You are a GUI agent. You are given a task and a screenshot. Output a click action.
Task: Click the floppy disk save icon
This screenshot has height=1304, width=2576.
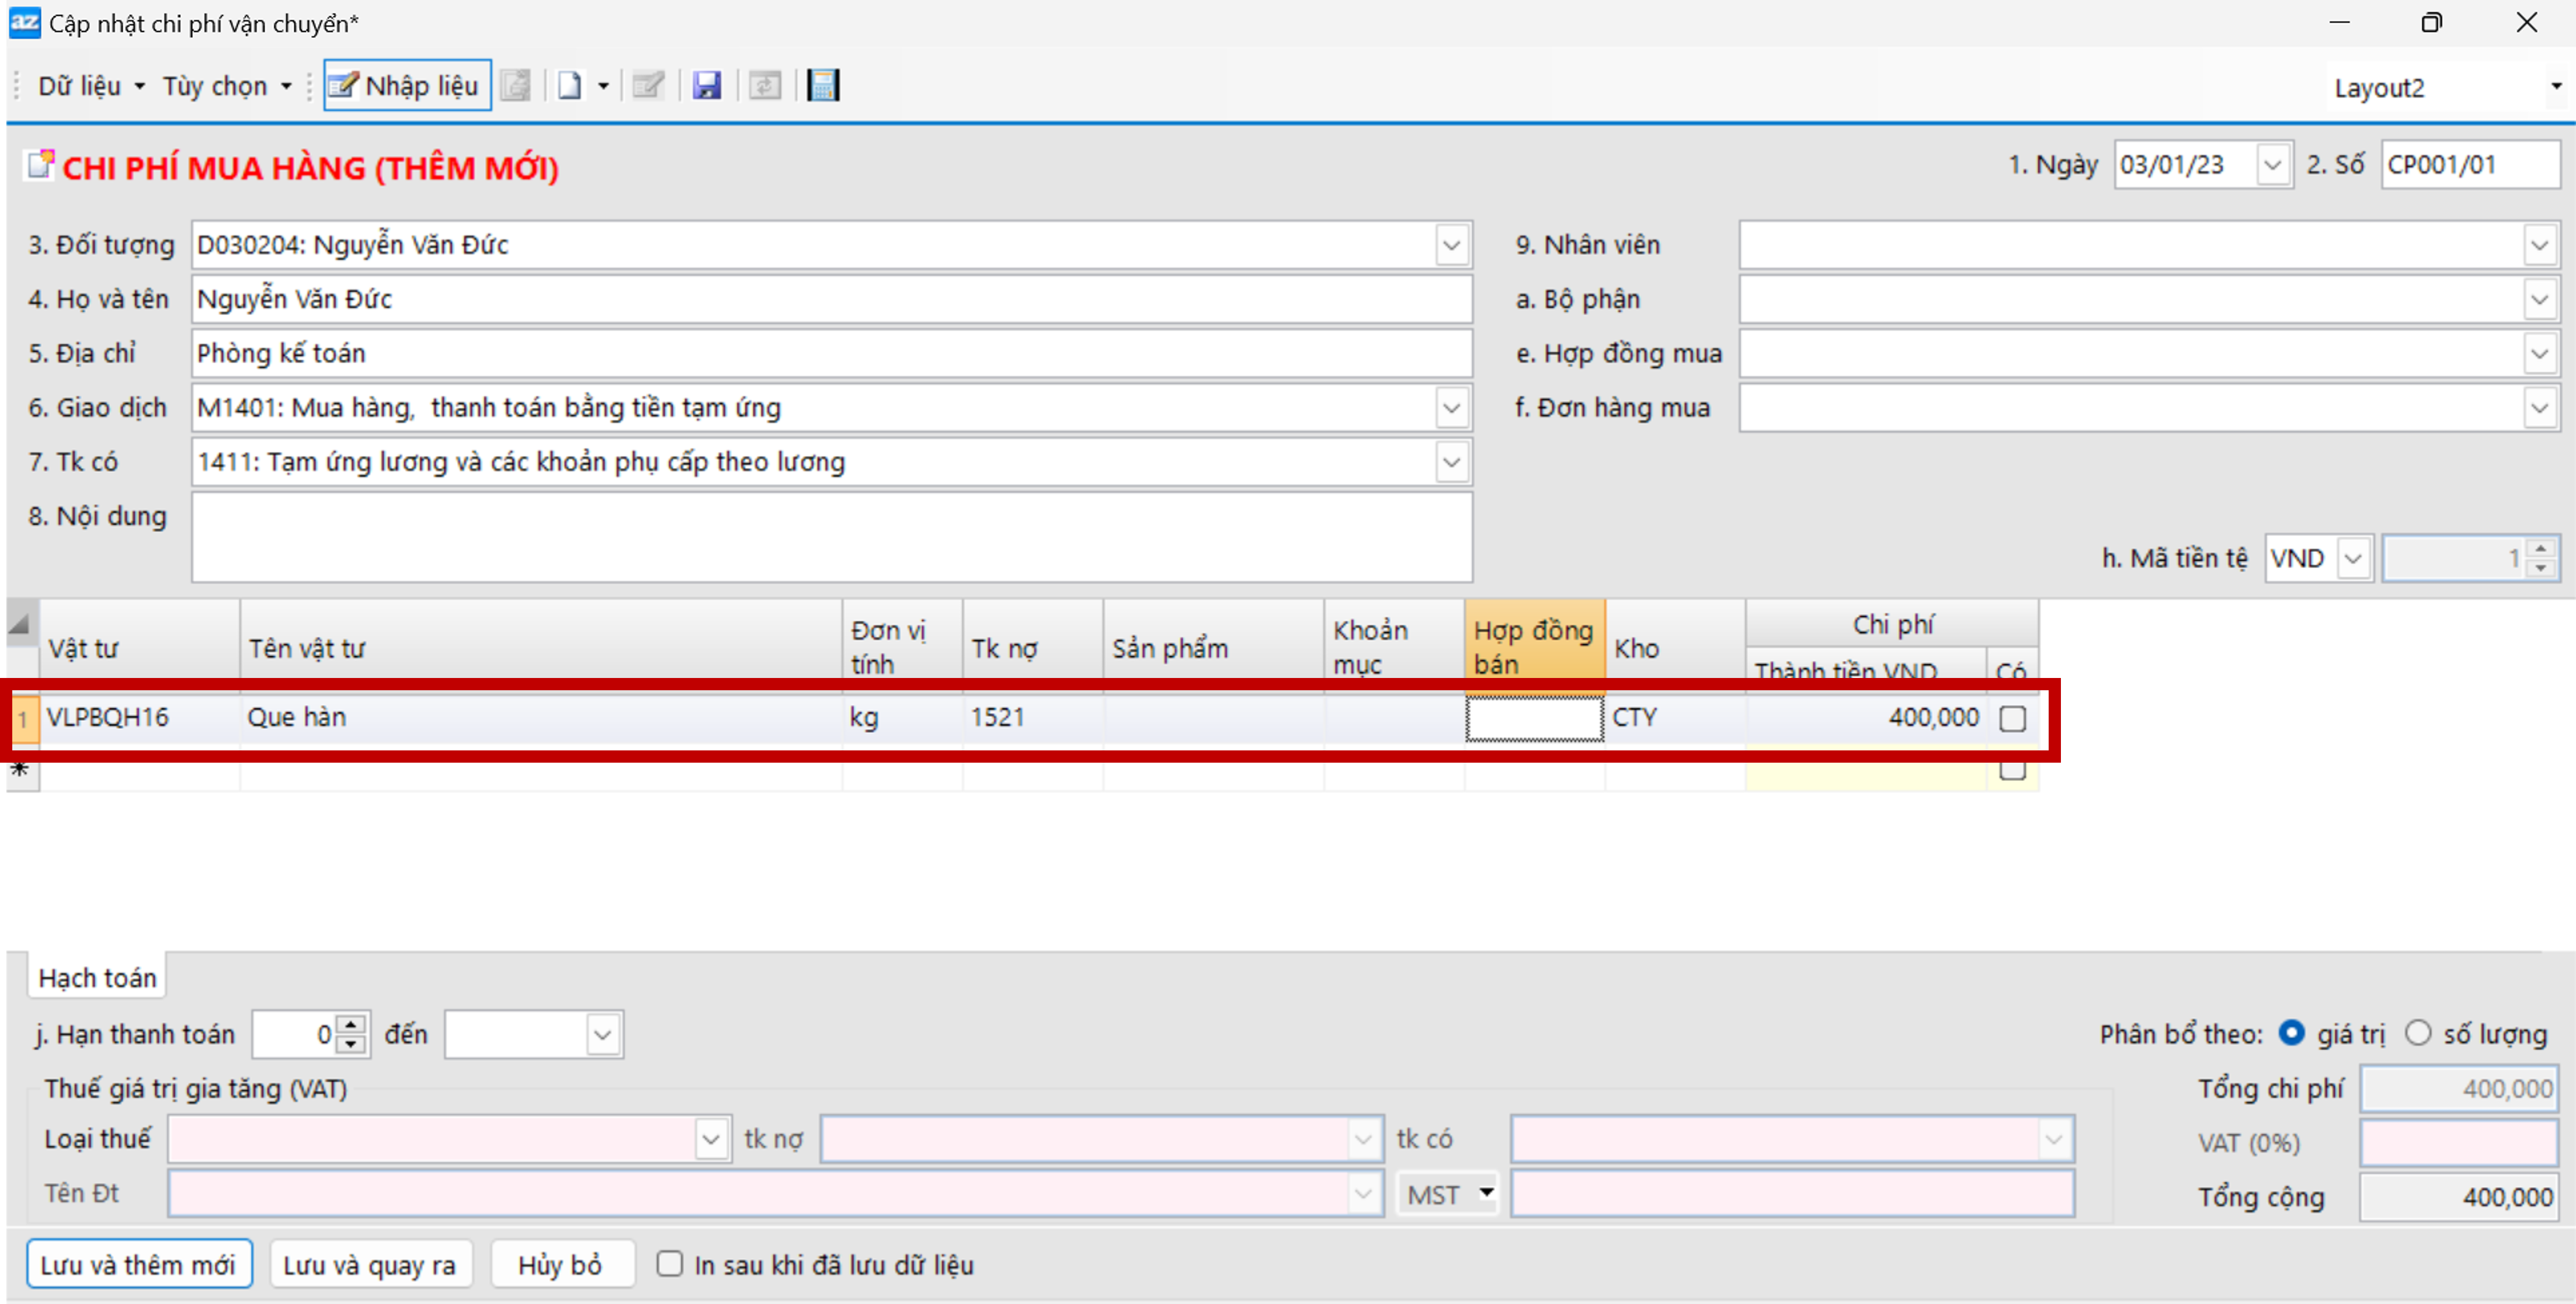click(707, 86)
